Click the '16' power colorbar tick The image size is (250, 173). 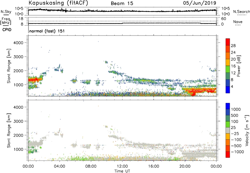pyautogui.click(x=233, y=66)
